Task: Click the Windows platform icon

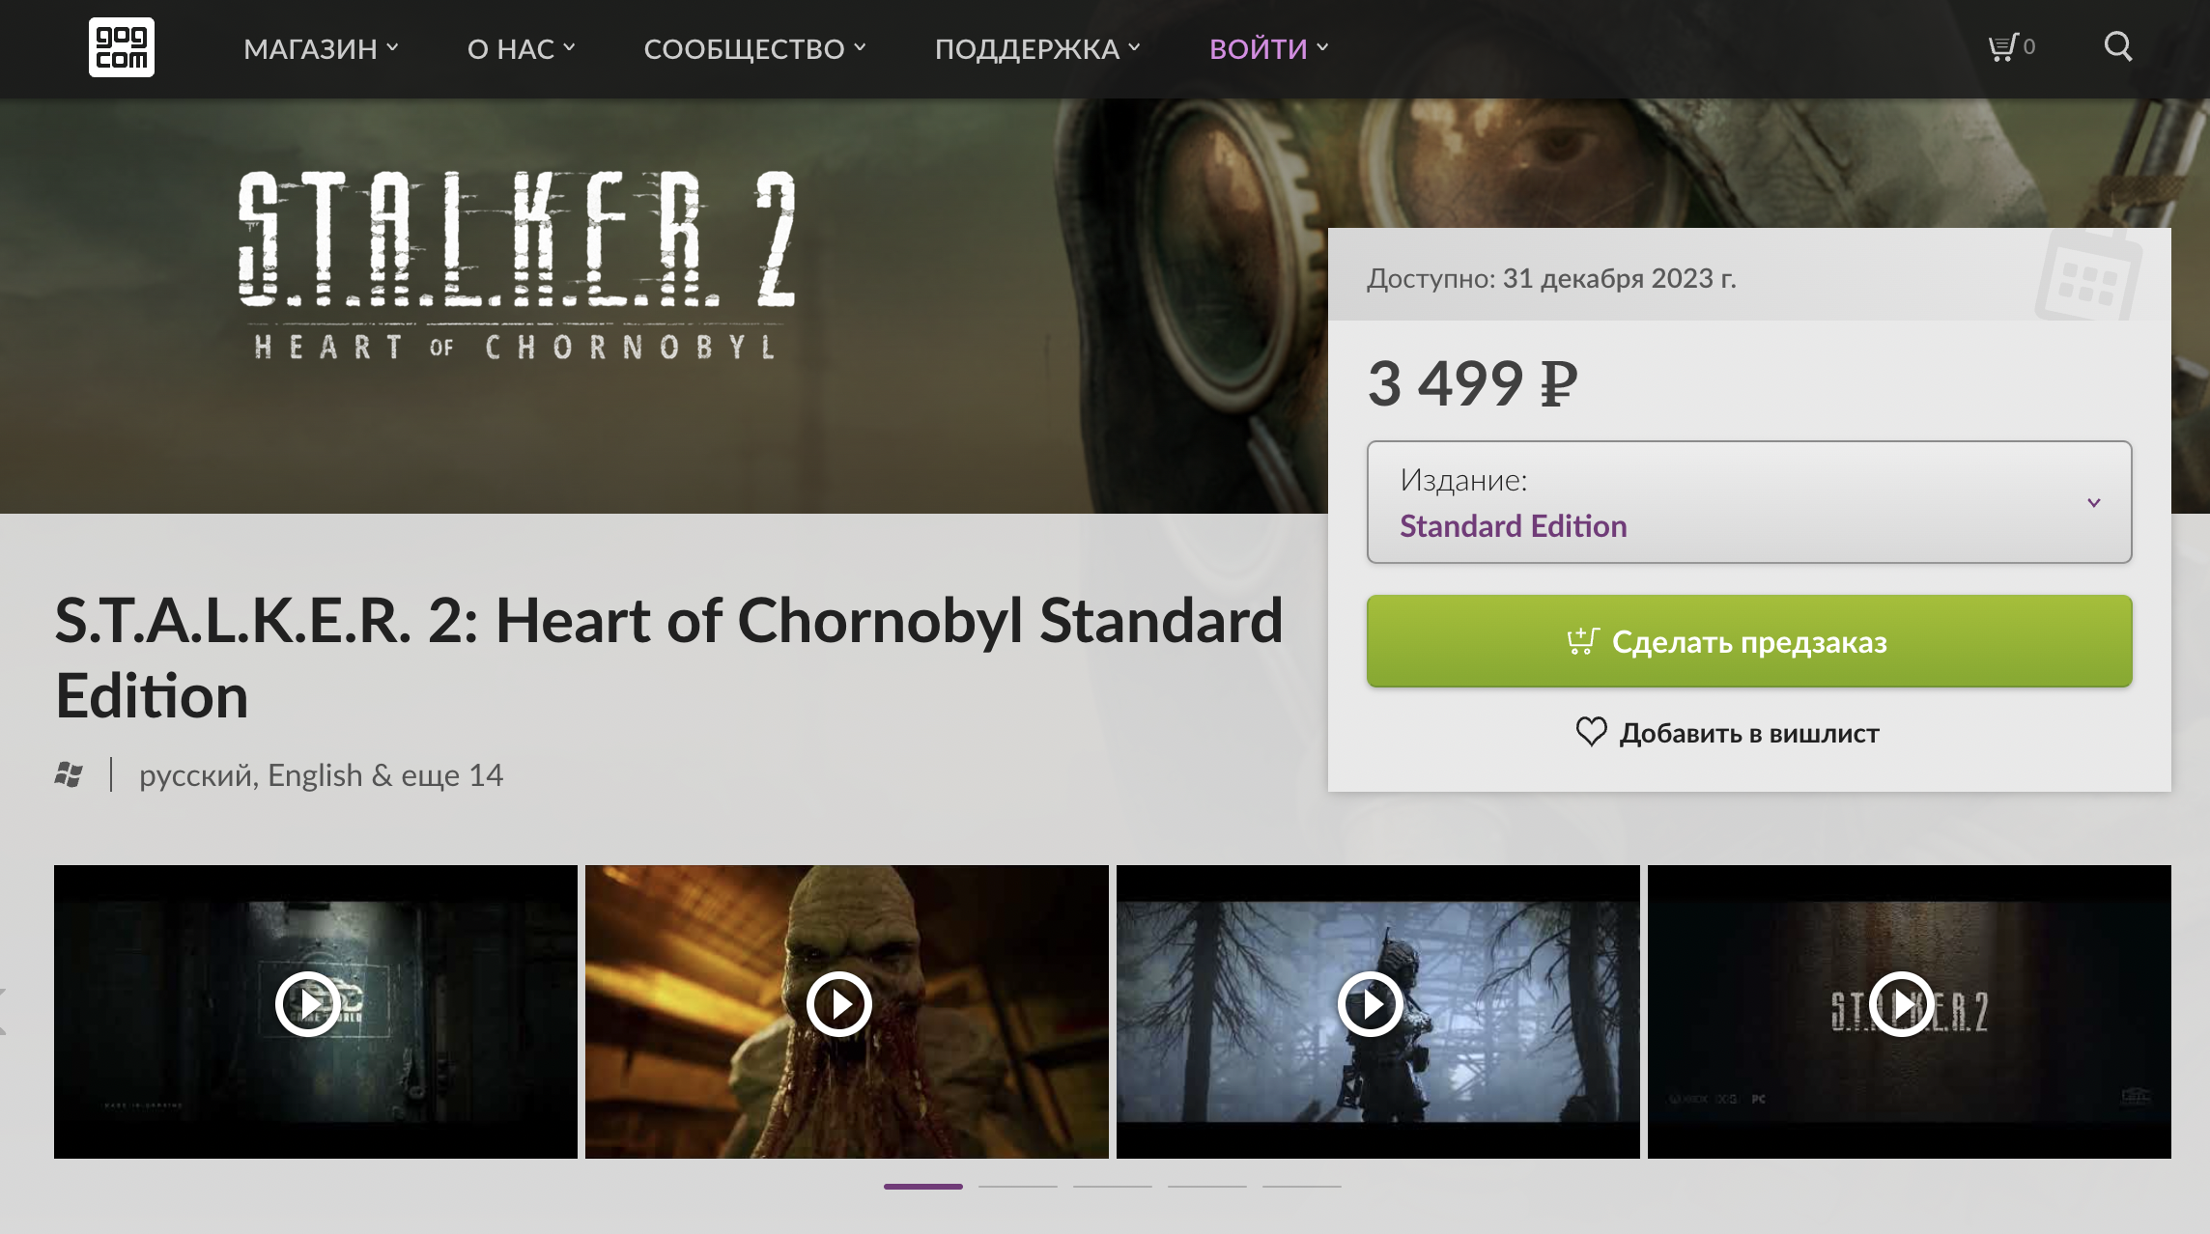Action: coord(69,774)
